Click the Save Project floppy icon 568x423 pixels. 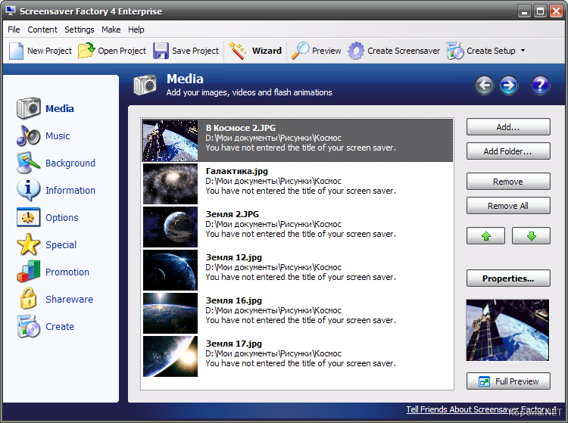161,51
